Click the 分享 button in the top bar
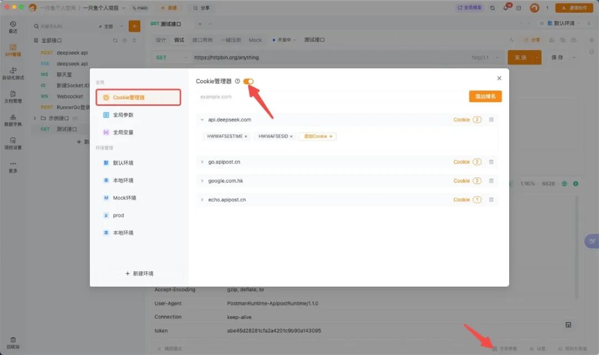The height and width of the screenshot is (355, 599). pos(201,8)
